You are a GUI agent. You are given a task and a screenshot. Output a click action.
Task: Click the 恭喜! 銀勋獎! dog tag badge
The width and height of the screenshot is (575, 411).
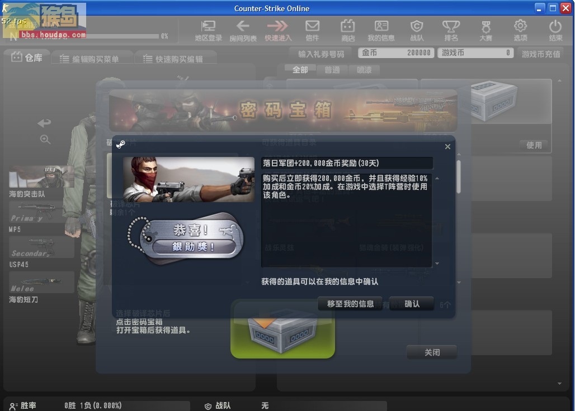[x=185, y=238]
